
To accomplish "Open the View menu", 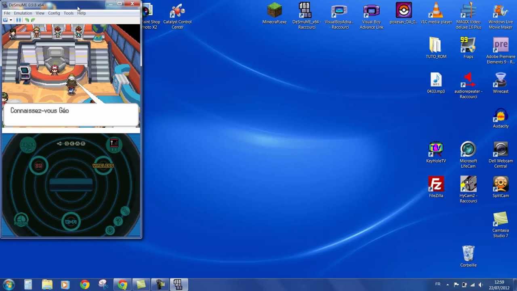I will [40, 13].
